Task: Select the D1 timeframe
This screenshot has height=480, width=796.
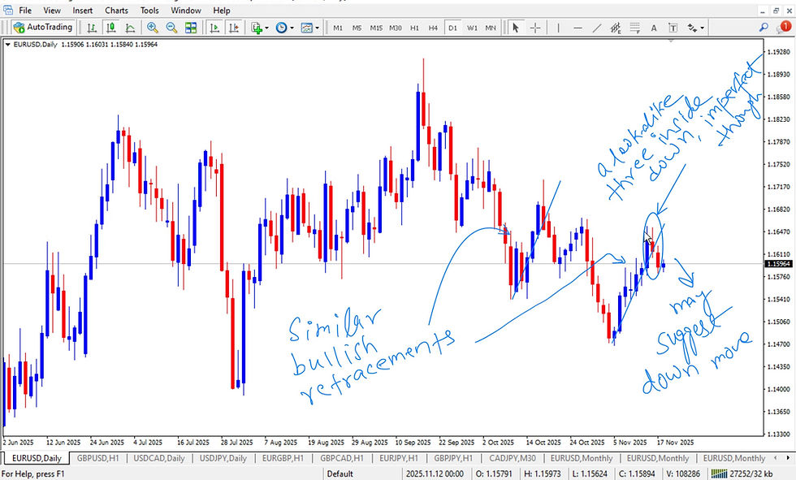Action: click(x=452, y=28)
